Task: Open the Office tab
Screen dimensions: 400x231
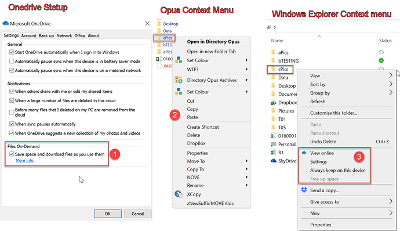Action: click(x=80, y=36)
